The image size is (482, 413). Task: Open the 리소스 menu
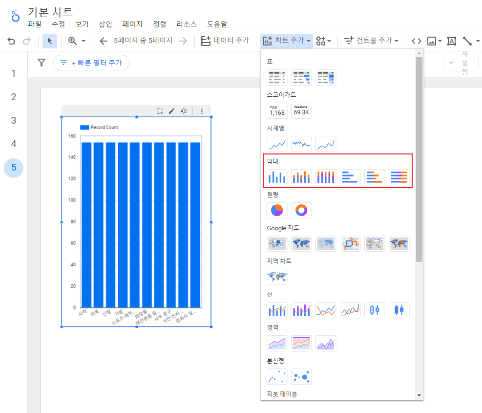[187, 24]
